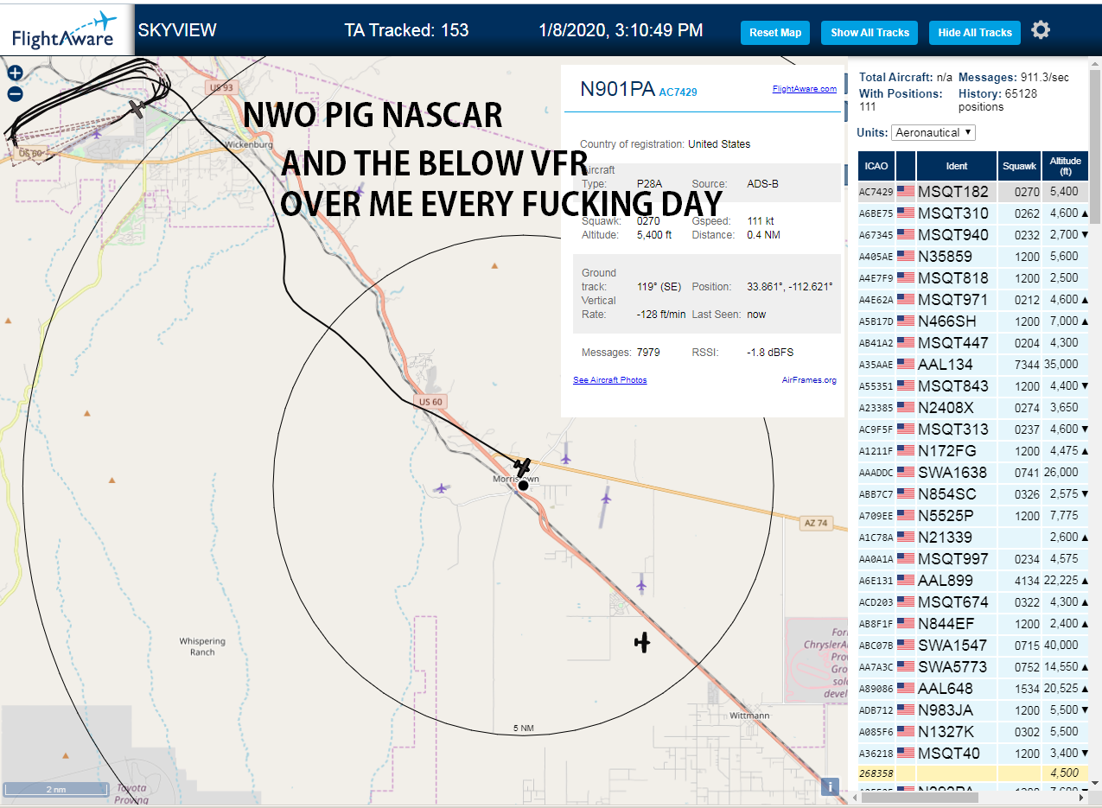The image size is (1102, 808).
Task: Select purple aircraft icon northeast of Morristown
Action: click(x=565, y=458)
